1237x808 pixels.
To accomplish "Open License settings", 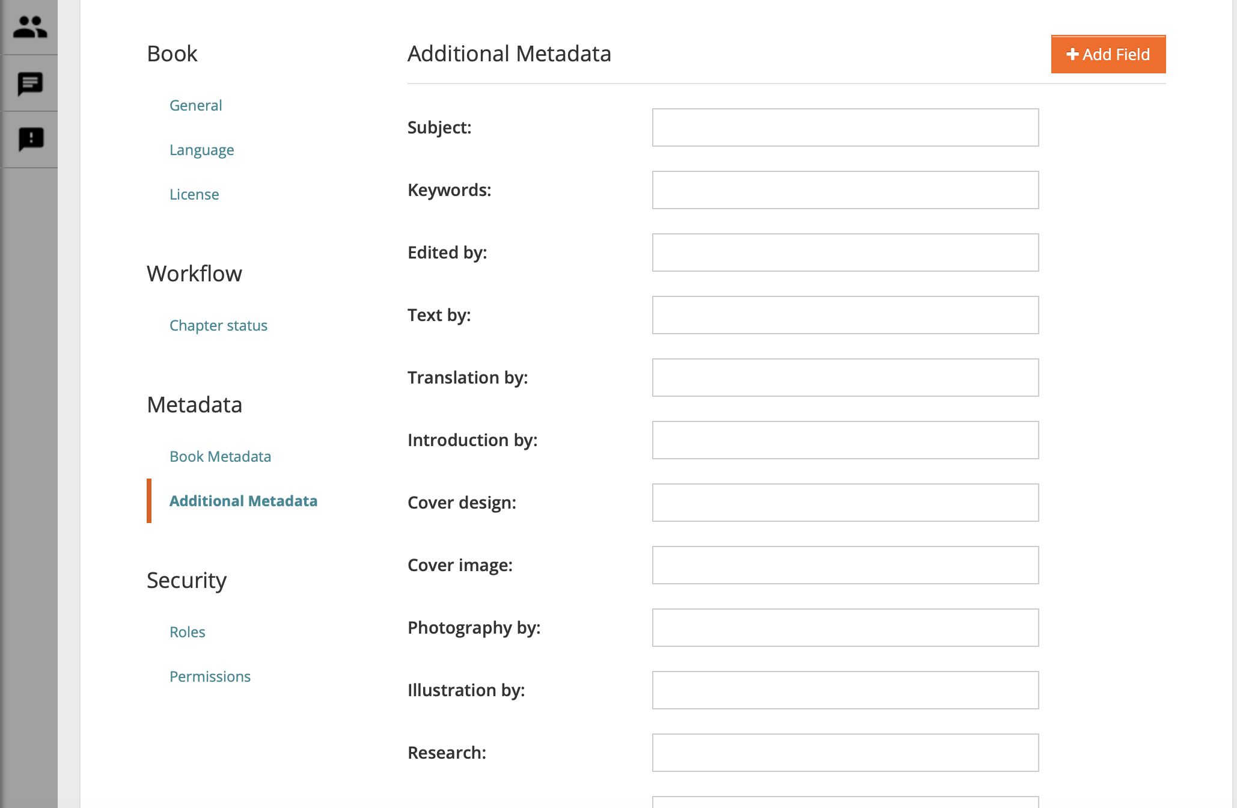I will [x=194, y=194].
